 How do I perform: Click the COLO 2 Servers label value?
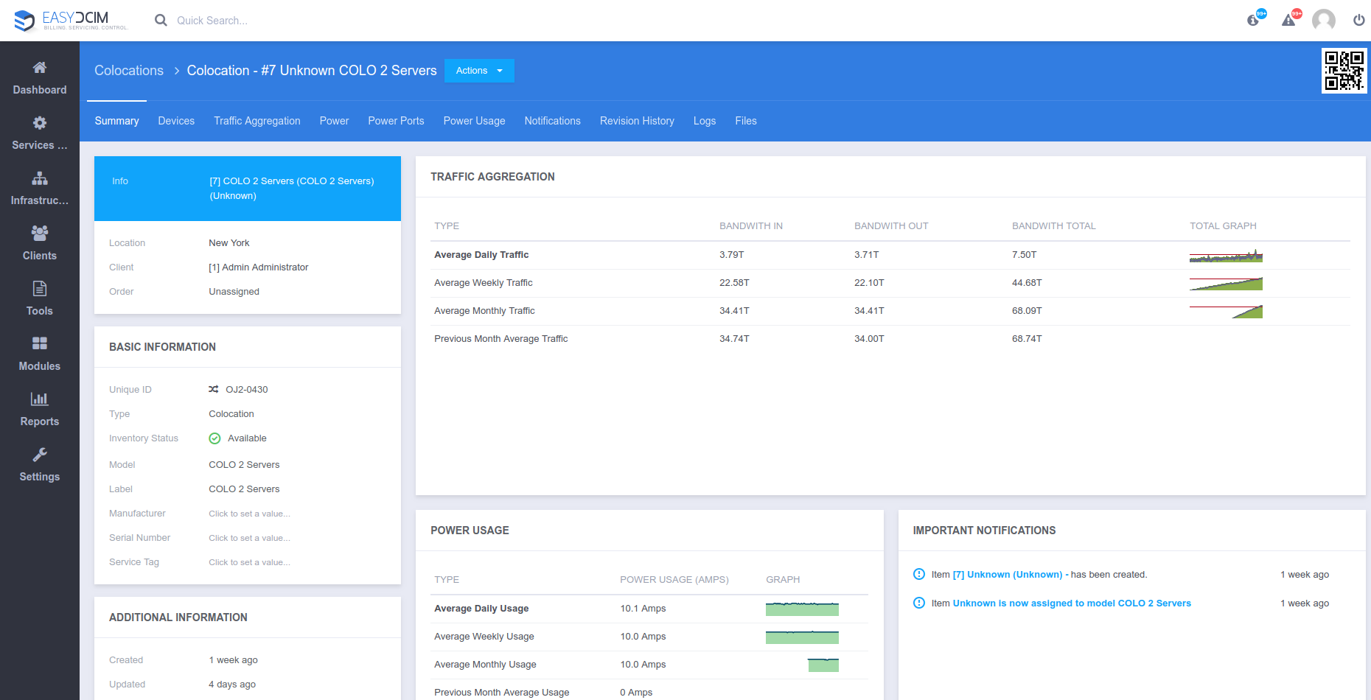[x=244, y=489]
